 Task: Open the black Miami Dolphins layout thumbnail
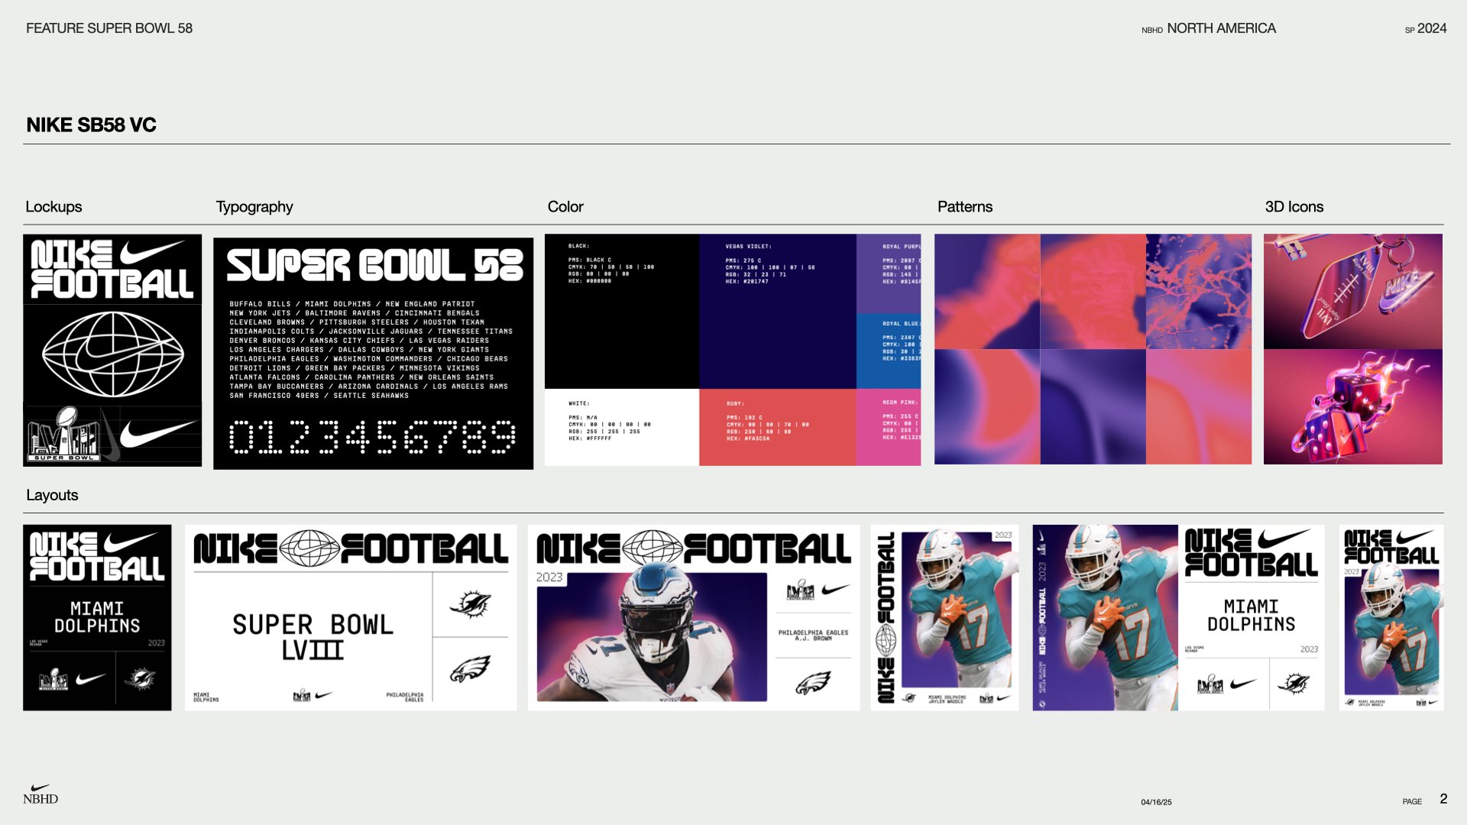pyautogui.click(x=97, y=617)
